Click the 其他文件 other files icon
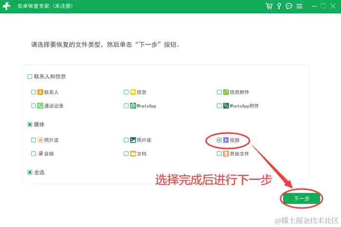This screenshot has height=227, width=341. [226, 154]
